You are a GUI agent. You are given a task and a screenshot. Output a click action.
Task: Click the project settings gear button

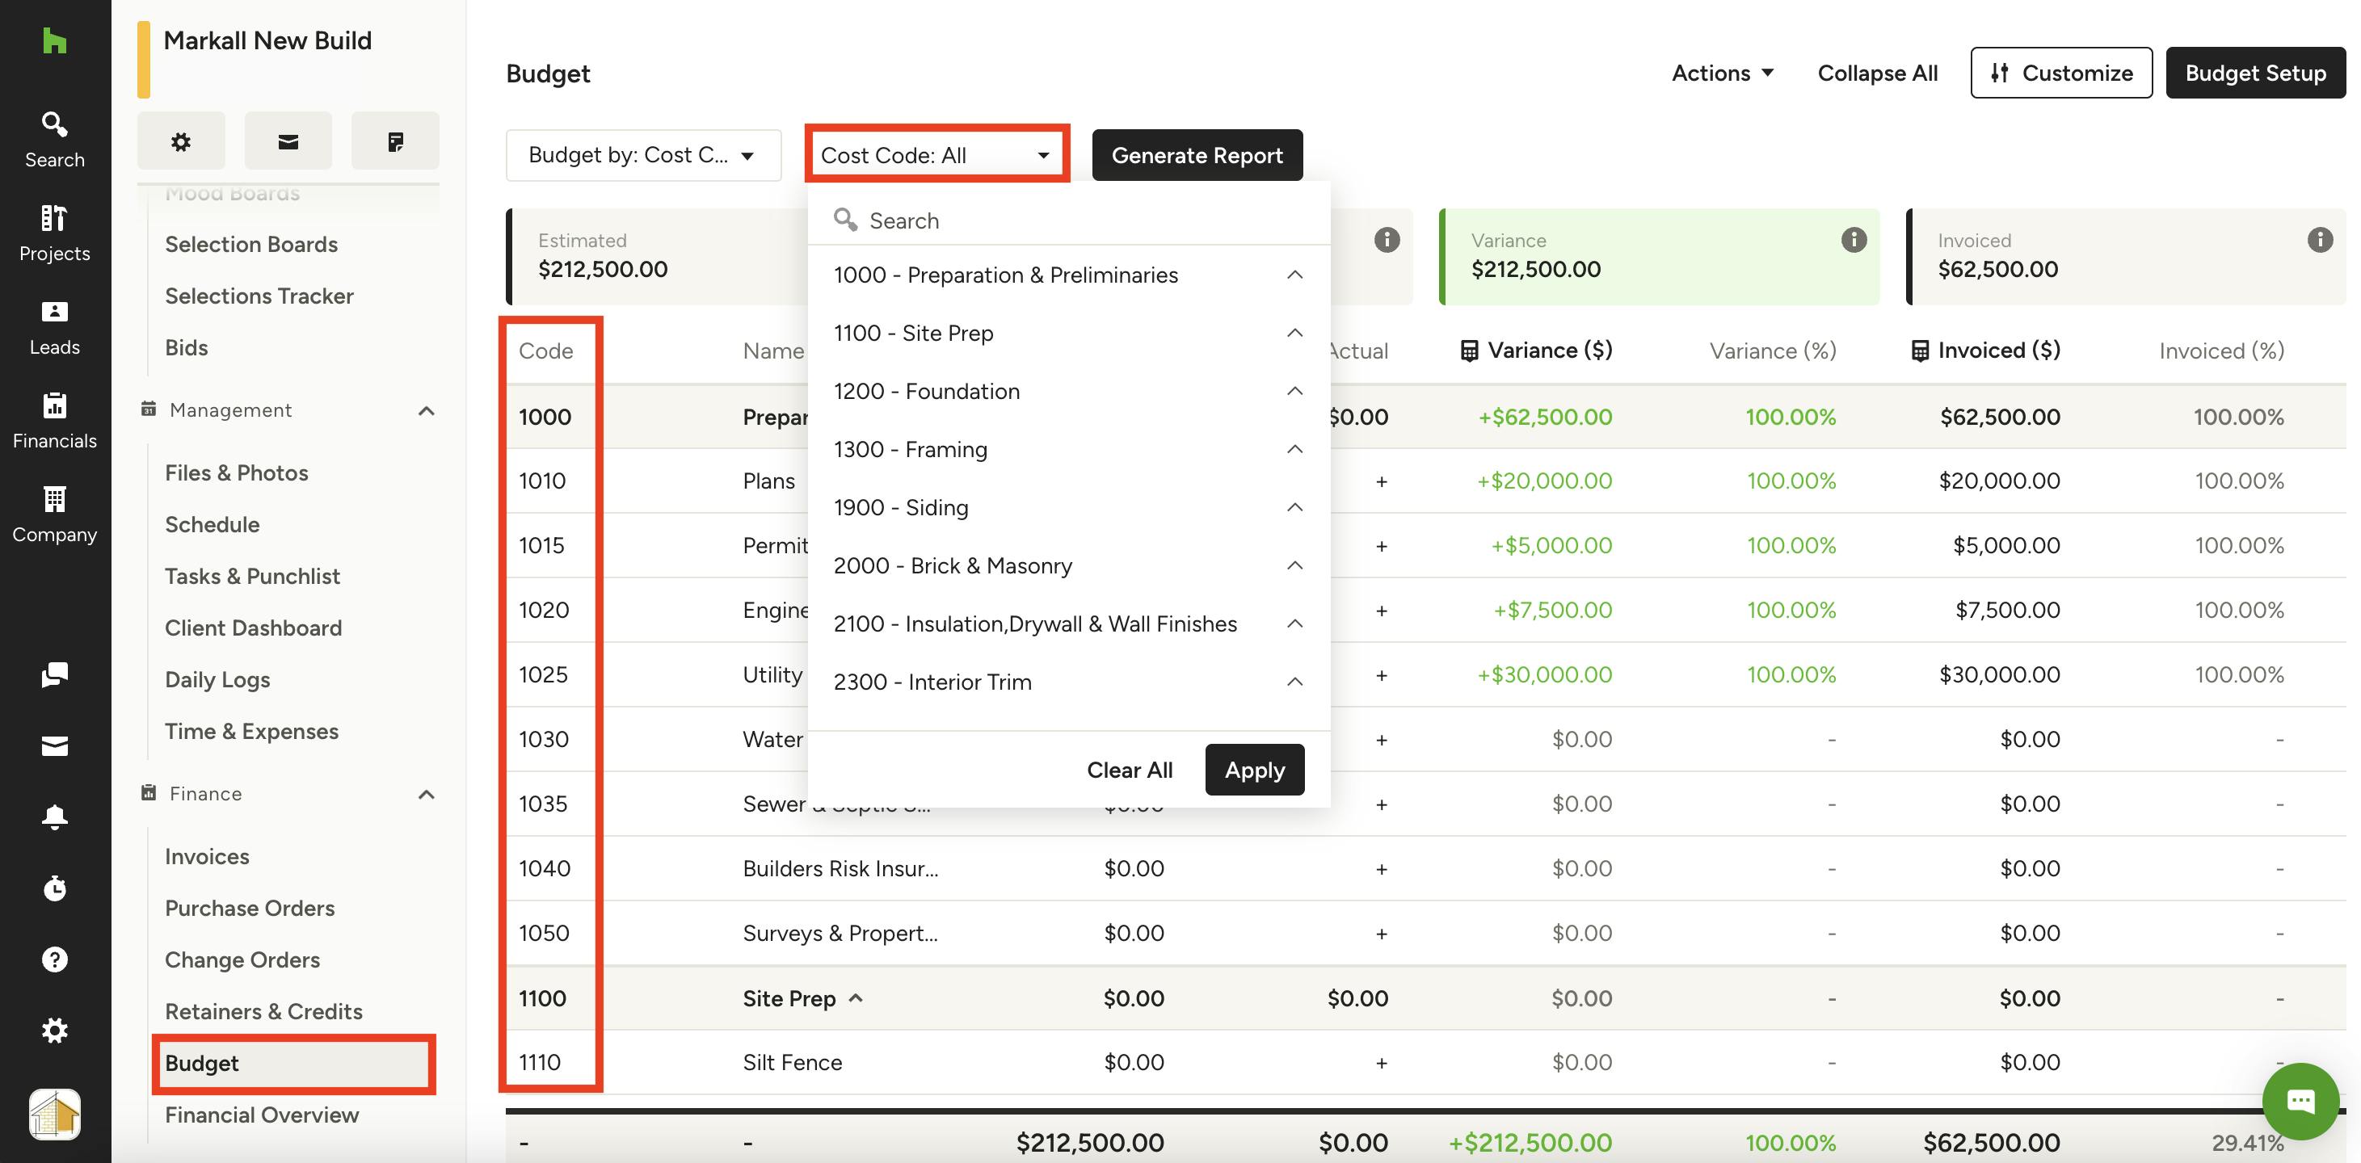point(180,141)
